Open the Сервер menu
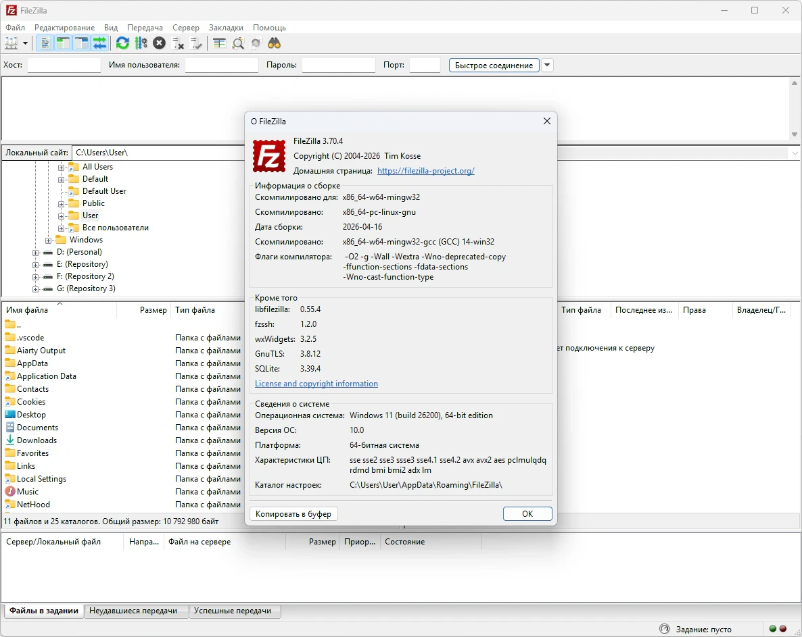Image resolution: width=802 pixels, height=637 pixels. 185,28
